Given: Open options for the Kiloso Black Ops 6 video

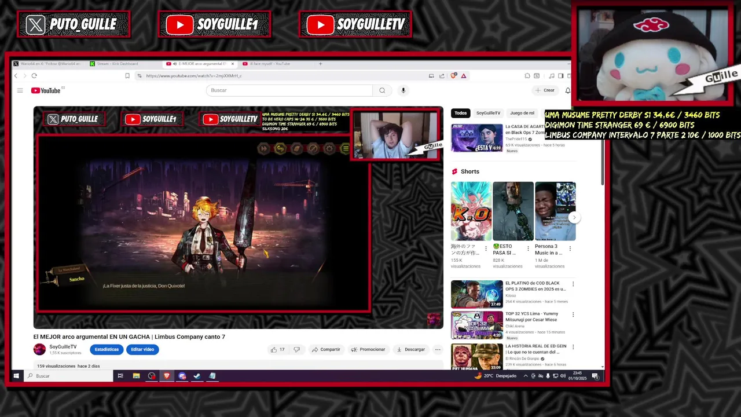Looking at the screenshot, I should [x=573, y=284].
